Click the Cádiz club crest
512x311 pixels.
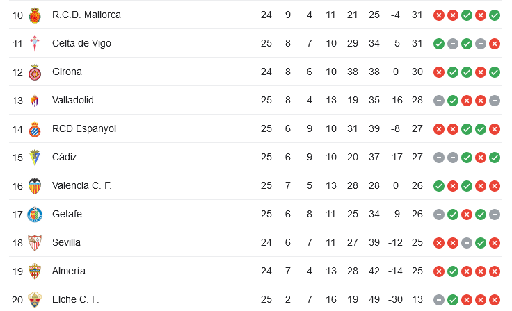point(35,158)
